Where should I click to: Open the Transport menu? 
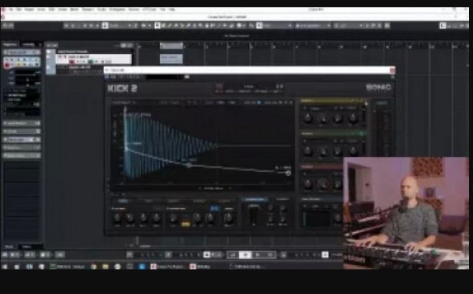[x=88, y=10]
